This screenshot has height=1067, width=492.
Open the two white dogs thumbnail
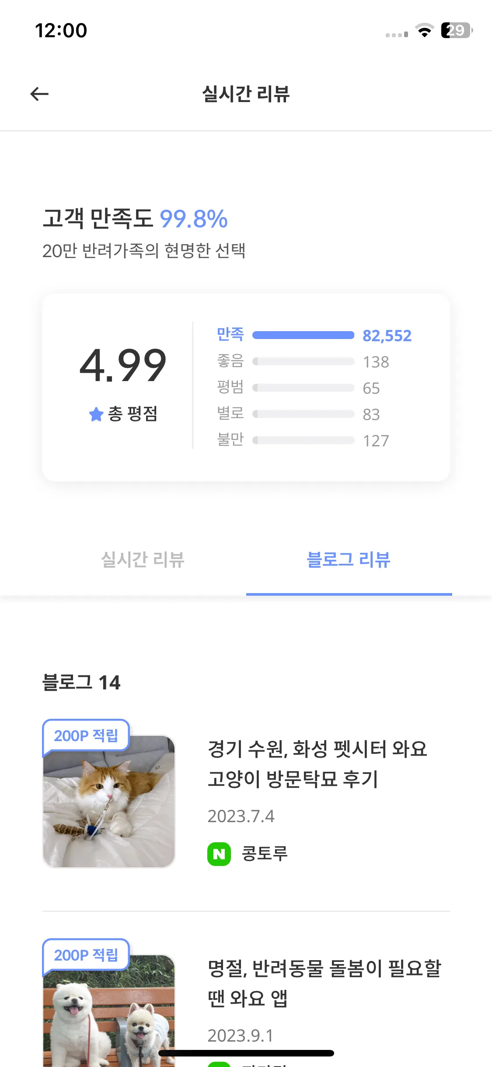pos(109,1010)
